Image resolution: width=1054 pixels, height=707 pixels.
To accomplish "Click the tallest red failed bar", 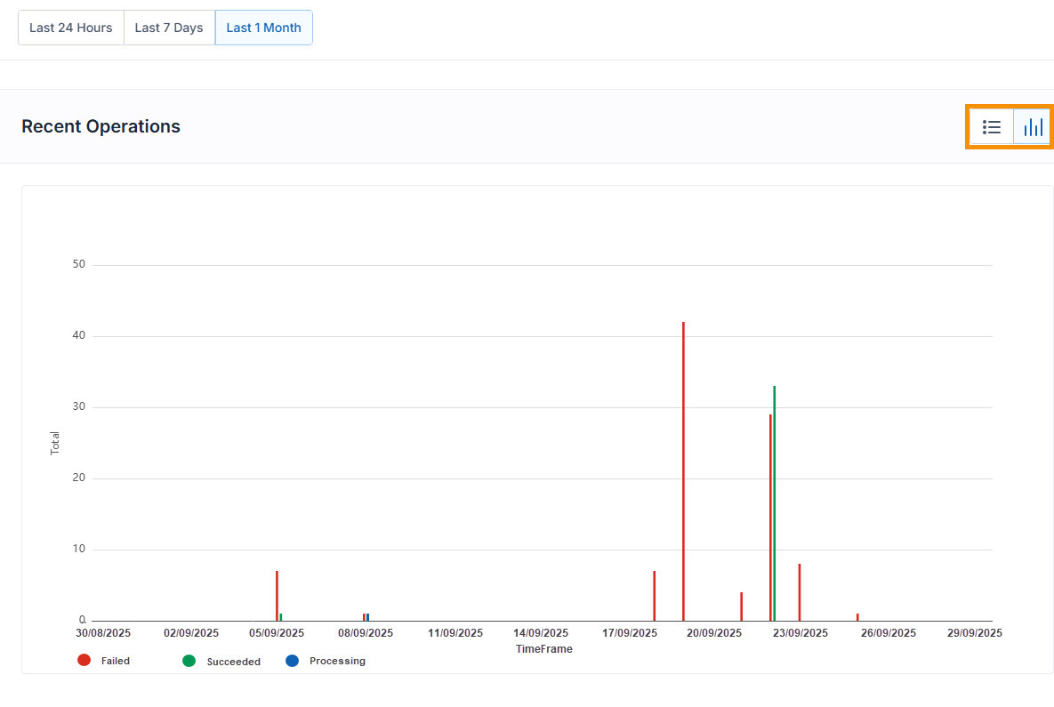I will pos(683,471).
